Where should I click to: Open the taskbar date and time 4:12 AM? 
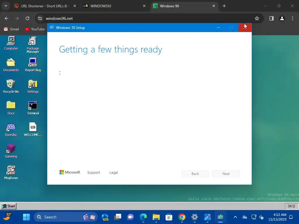(277, 217)
